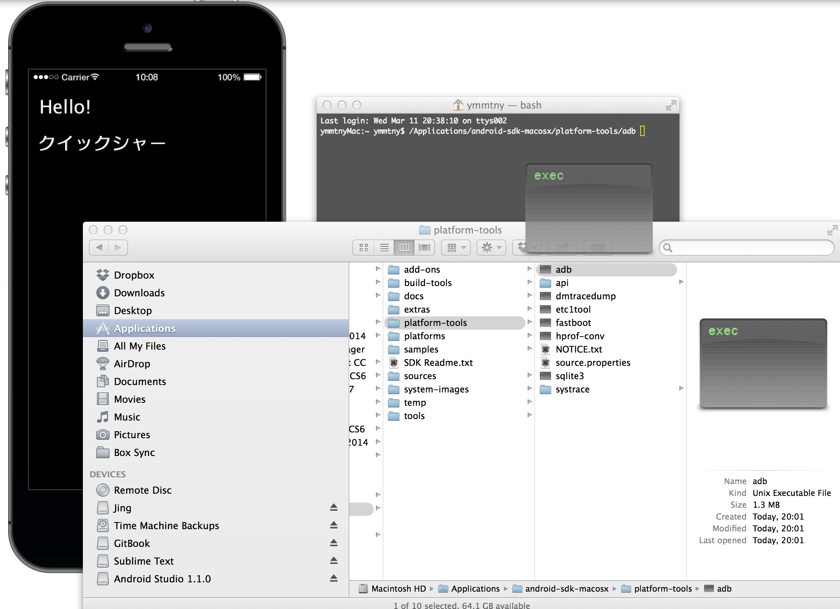Viewport: 840px width, 609px height.
Task: Select the sources folder
Action: (x=454, y=376)
